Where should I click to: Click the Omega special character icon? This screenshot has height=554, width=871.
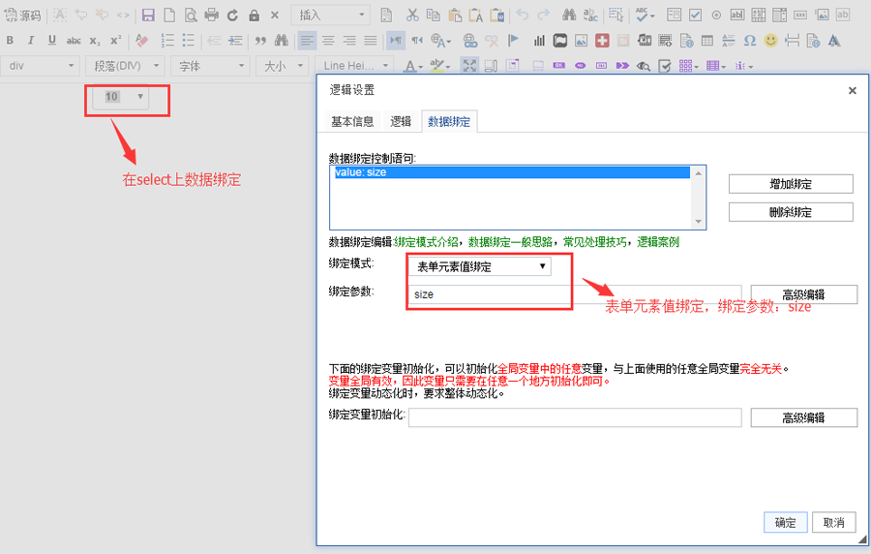click(x=750, y=41)
